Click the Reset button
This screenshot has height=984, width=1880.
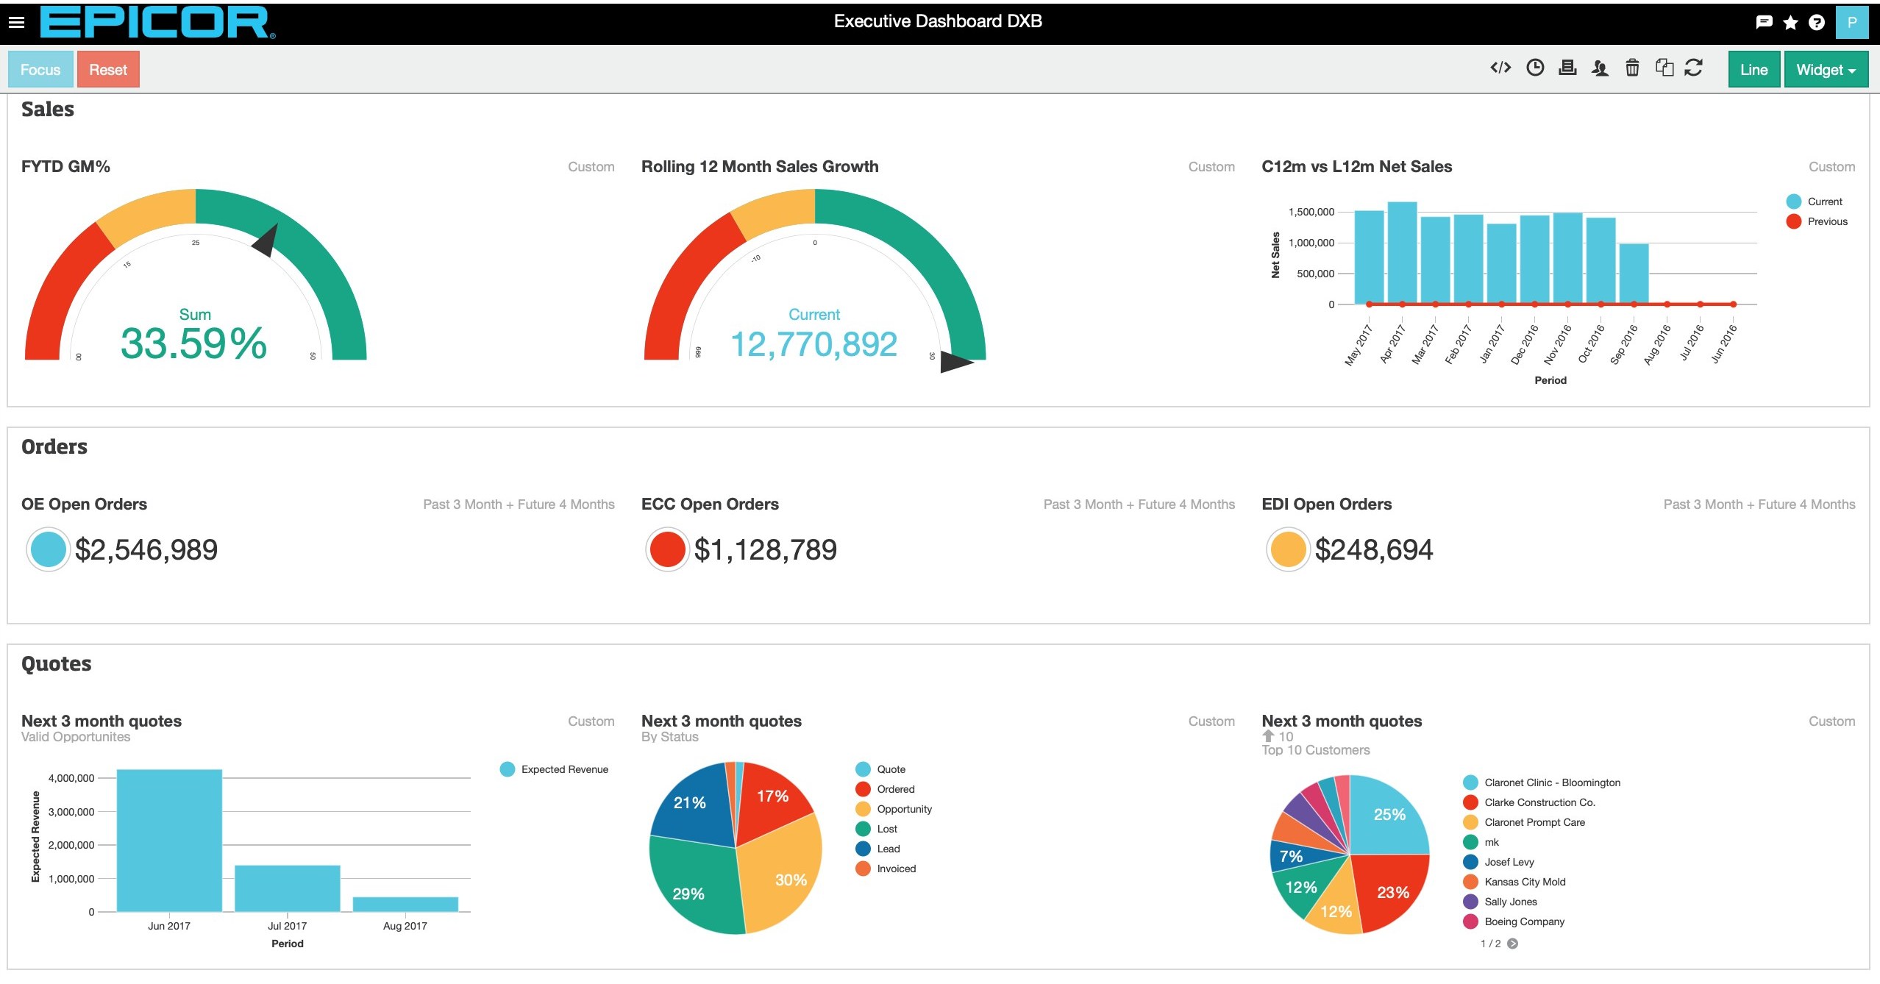[107, 68]
